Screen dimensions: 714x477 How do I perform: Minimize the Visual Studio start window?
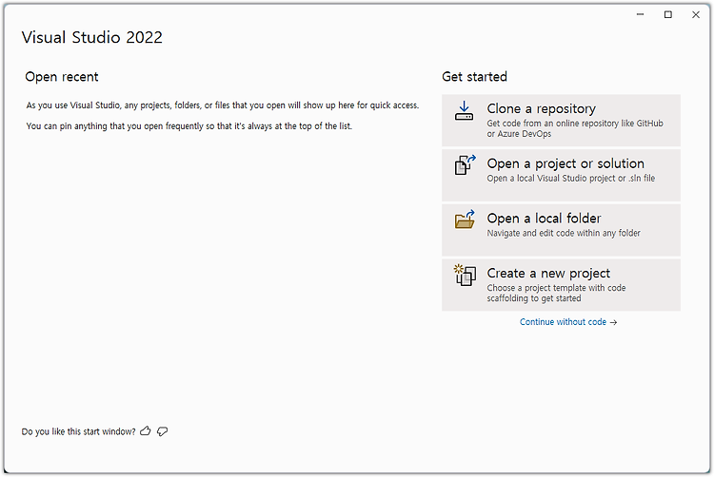click(x=641, y=14)
